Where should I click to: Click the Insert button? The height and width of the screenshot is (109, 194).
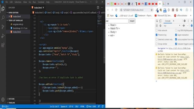coord(132,21)
